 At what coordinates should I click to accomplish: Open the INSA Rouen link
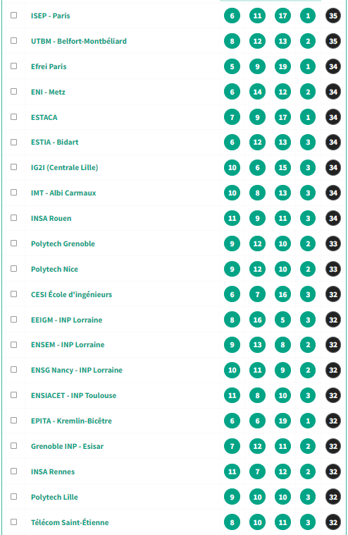(x=51, y=218)
